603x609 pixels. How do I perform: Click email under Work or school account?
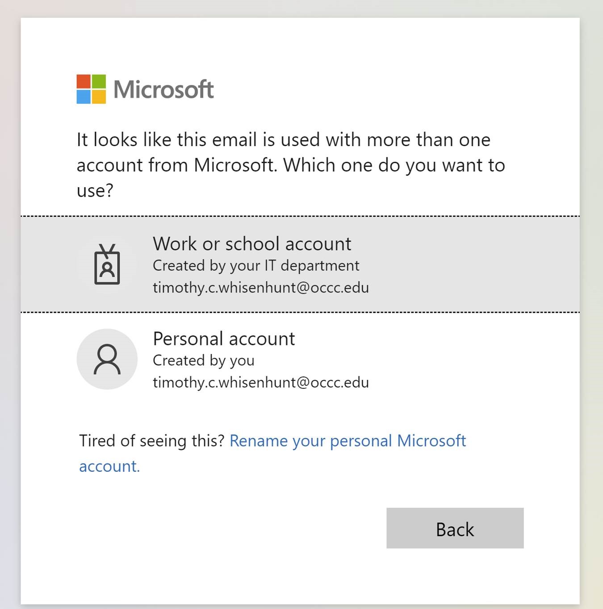[261, 287]
